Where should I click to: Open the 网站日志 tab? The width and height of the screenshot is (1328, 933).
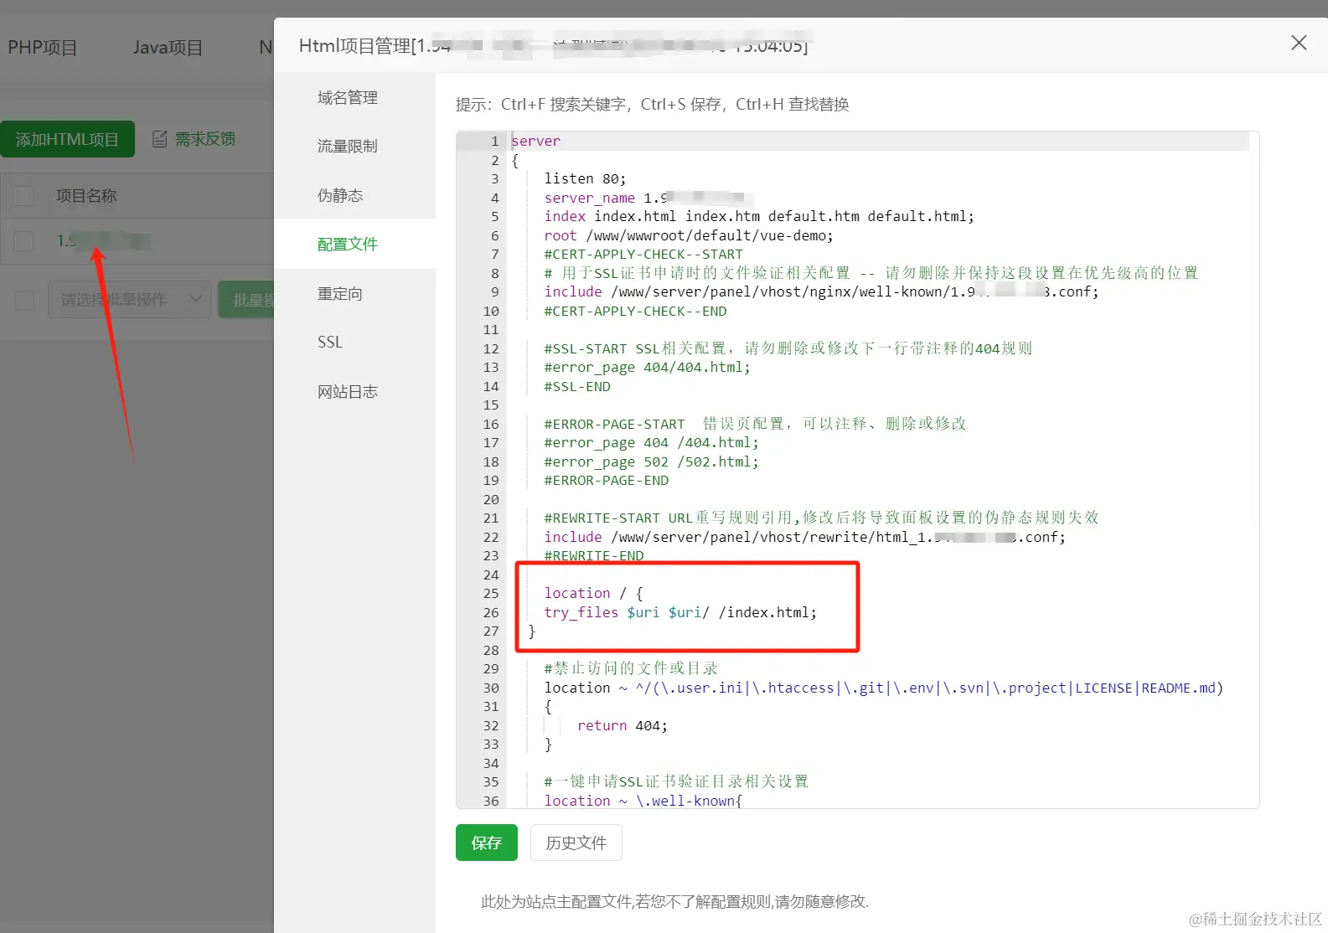348,391
